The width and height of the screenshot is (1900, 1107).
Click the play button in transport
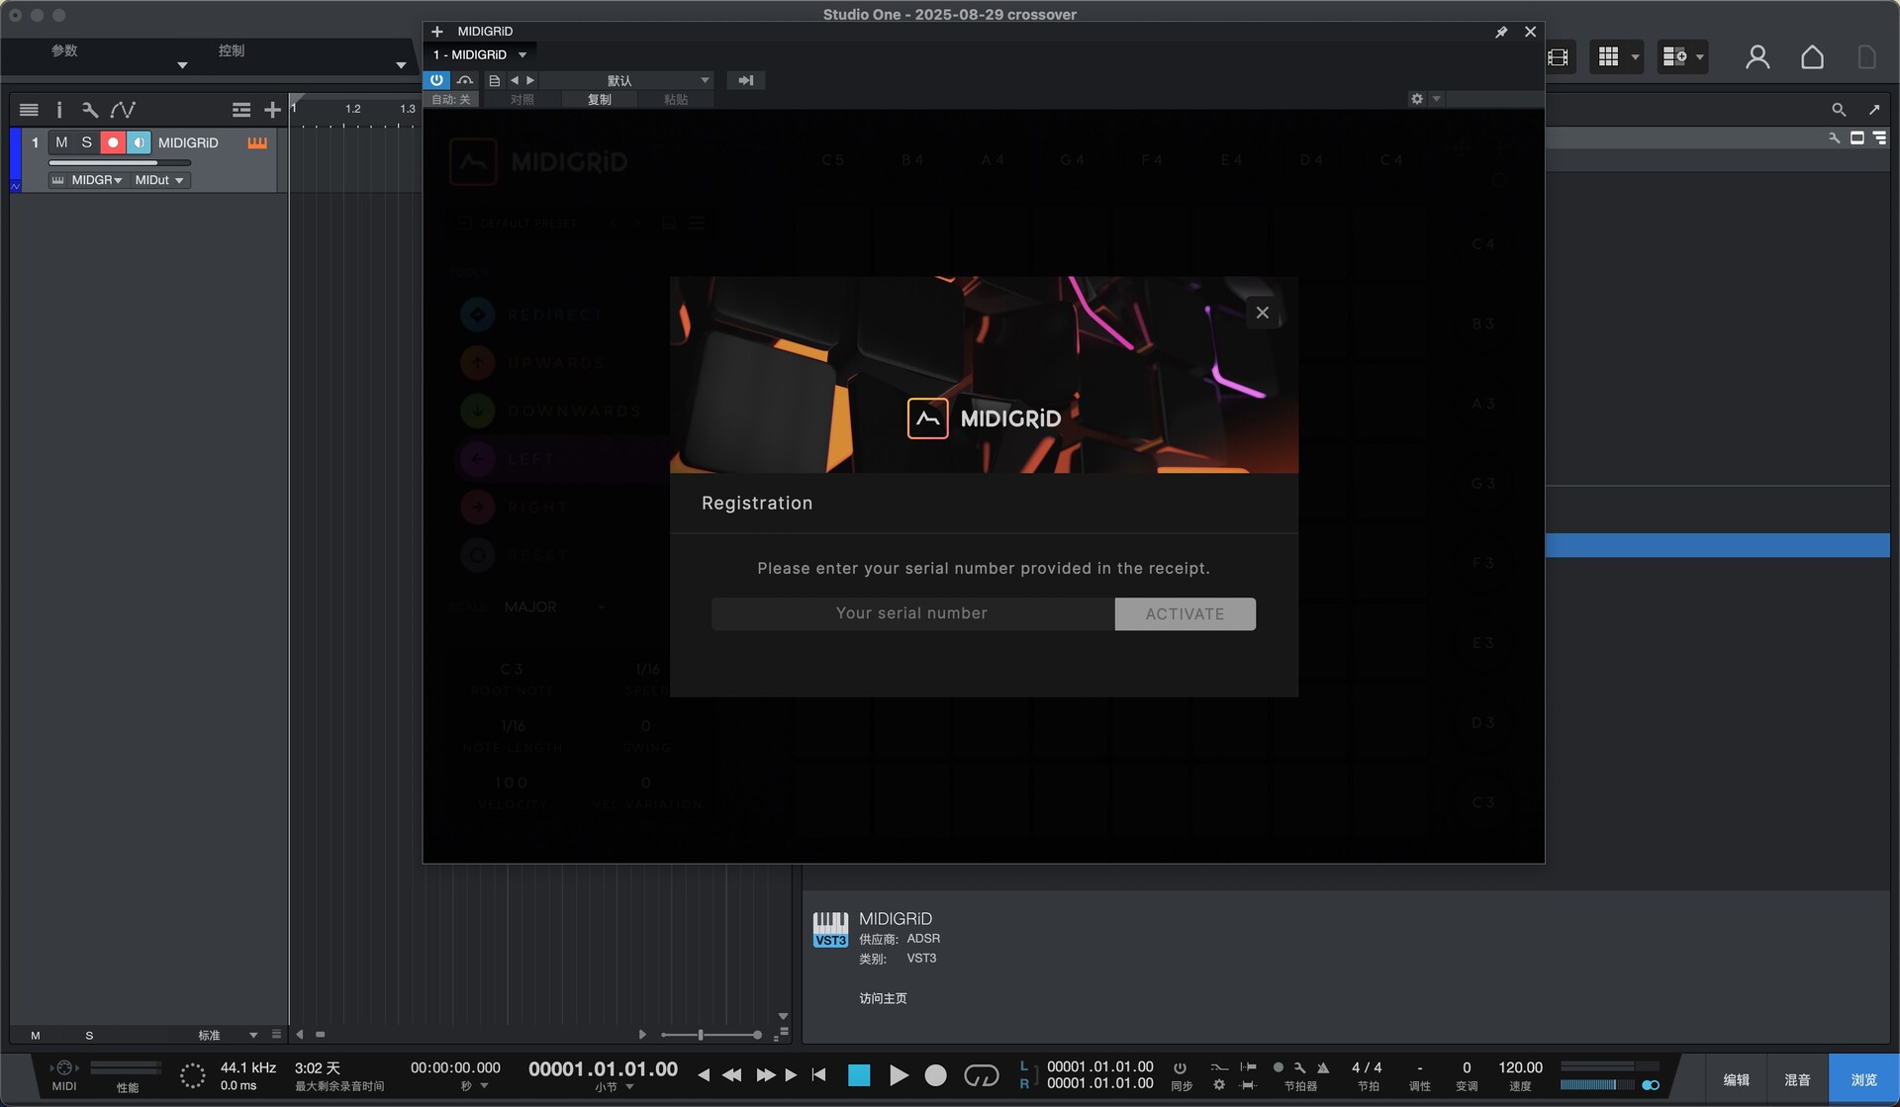click(x=899, y=1075)
